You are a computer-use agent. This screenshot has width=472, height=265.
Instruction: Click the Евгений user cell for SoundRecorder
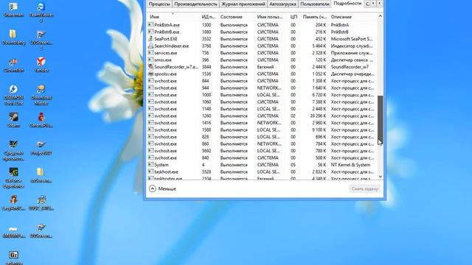[265, 67]
